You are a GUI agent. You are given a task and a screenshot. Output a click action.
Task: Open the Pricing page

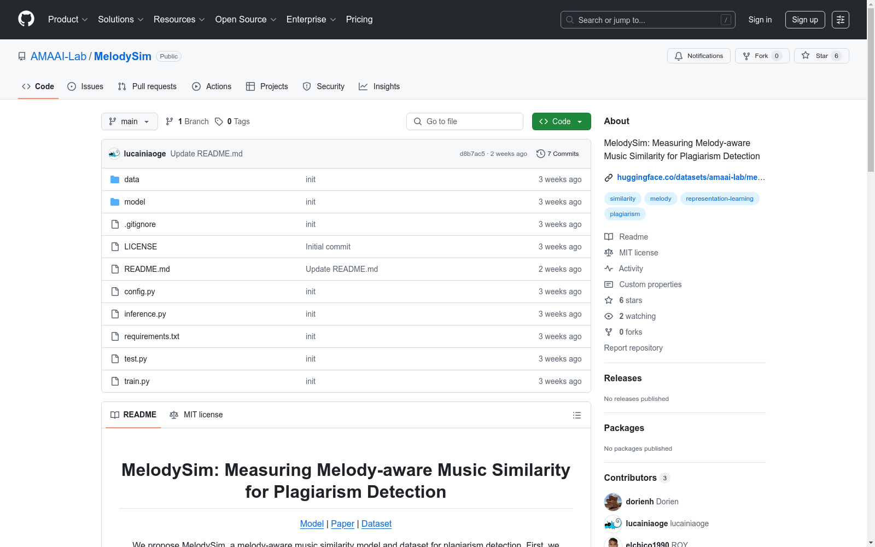[x=359, y=20]
